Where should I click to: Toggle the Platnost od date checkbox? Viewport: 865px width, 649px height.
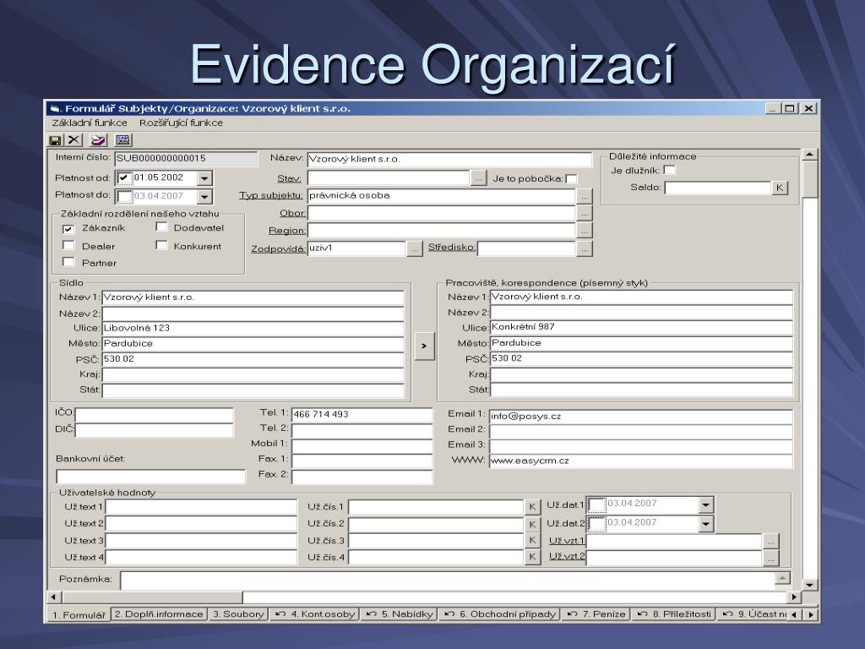pyautogui.click(x=124, y=178)
